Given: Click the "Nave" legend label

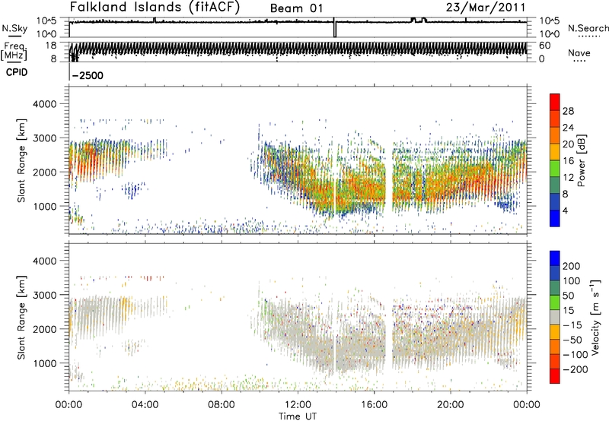Looking at the screenshot, I should (x=579, y=52).
